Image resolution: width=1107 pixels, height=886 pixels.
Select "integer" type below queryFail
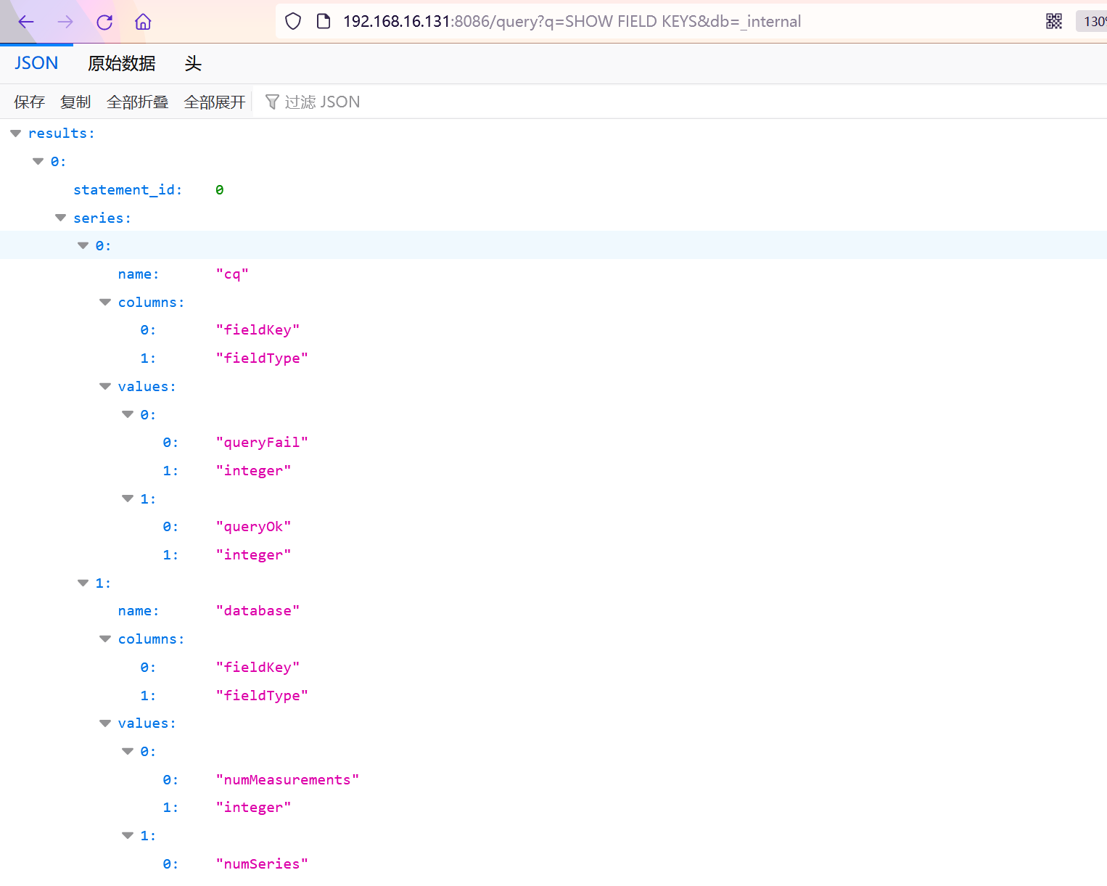click(x=253, y=471)
